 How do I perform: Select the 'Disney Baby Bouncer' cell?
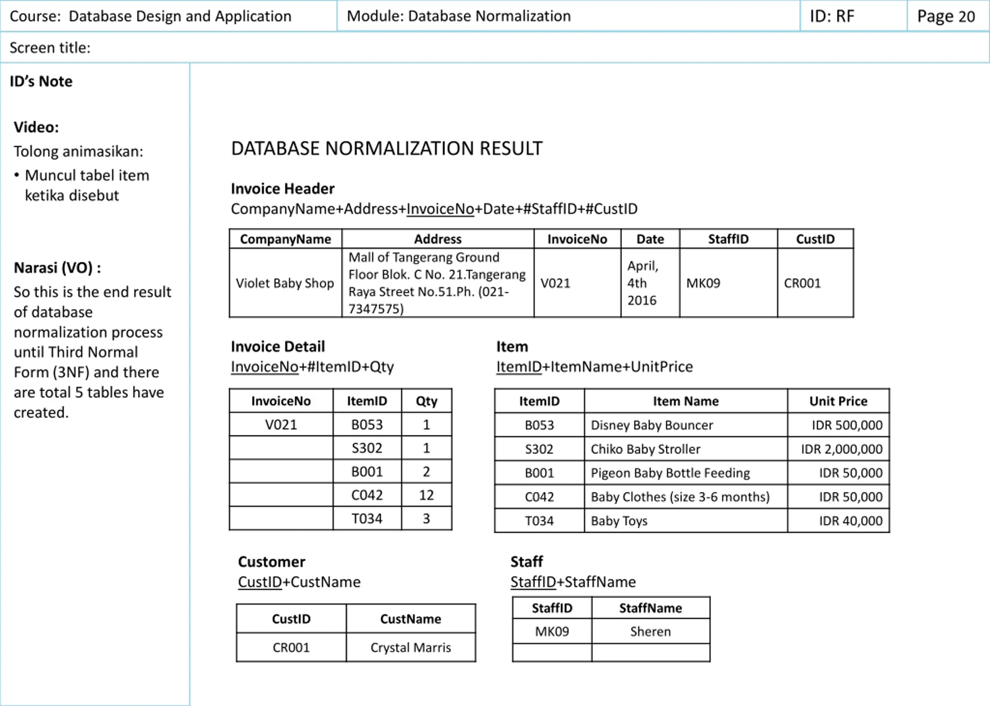click(686, 425)
